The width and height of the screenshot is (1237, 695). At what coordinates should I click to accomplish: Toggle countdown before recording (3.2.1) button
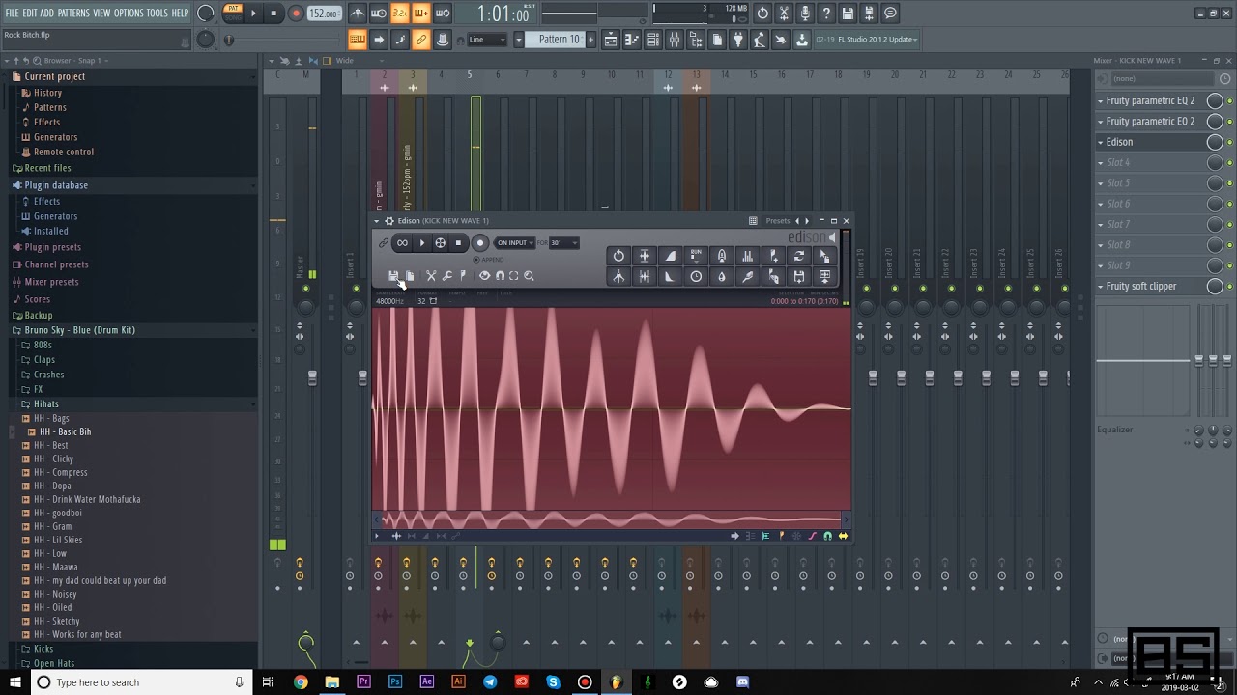(x=400, y=14)
